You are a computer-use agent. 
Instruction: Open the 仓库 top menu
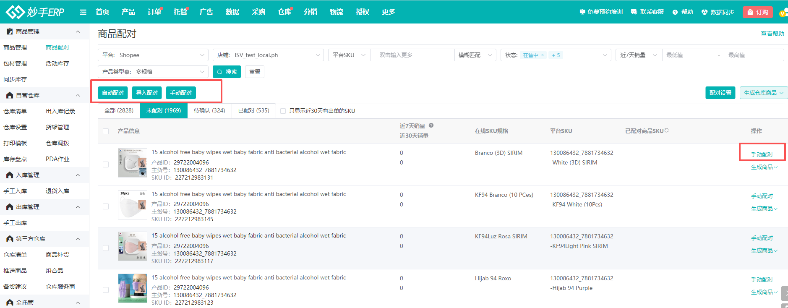pos(284,12)
